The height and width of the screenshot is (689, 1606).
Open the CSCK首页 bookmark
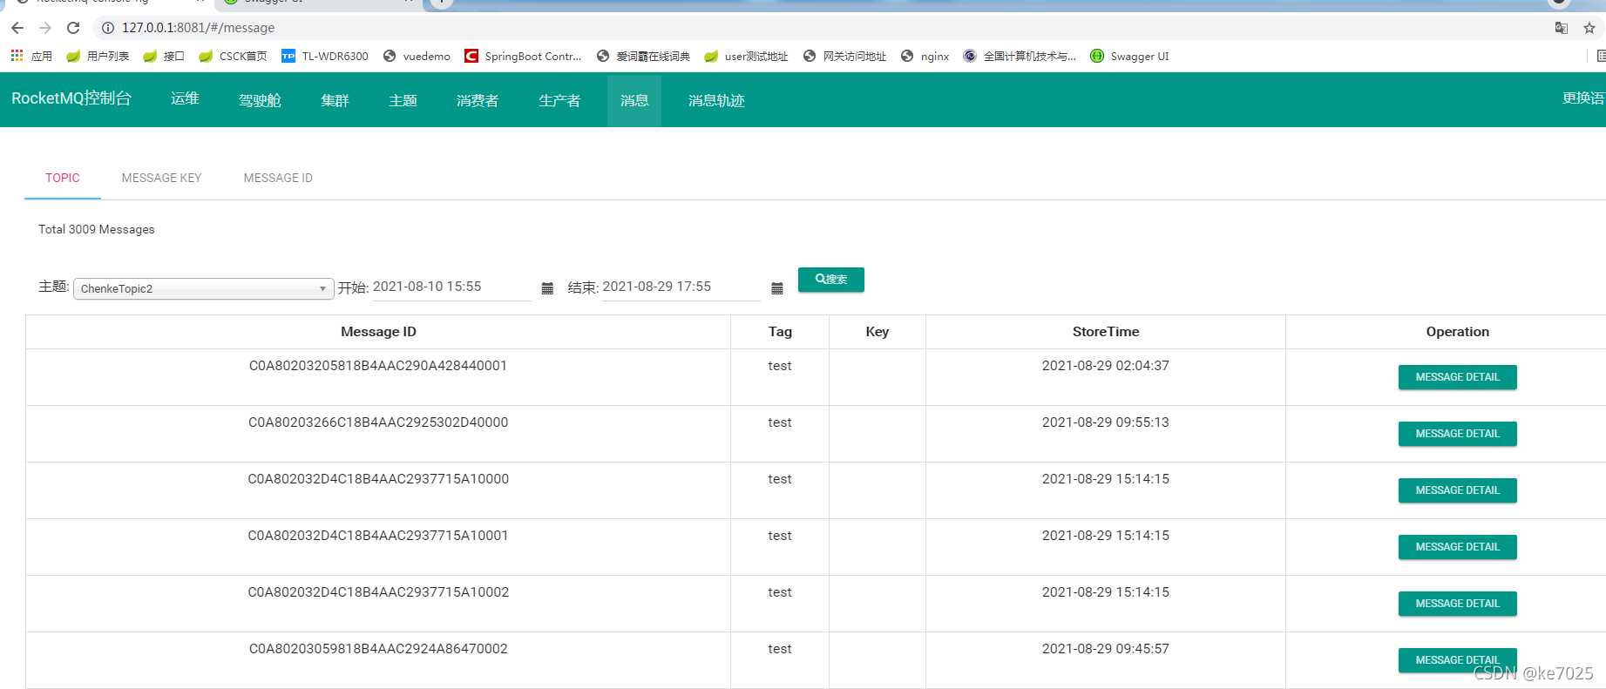tap(233, 56)
